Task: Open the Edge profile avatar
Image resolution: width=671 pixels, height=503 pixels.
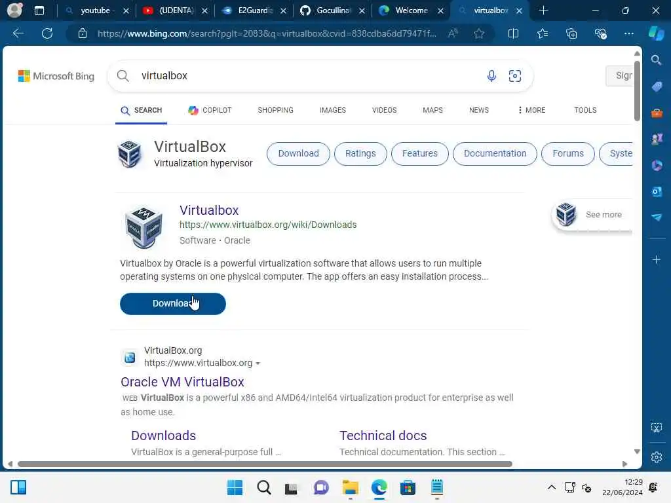Action: click(x=14, y=10)
